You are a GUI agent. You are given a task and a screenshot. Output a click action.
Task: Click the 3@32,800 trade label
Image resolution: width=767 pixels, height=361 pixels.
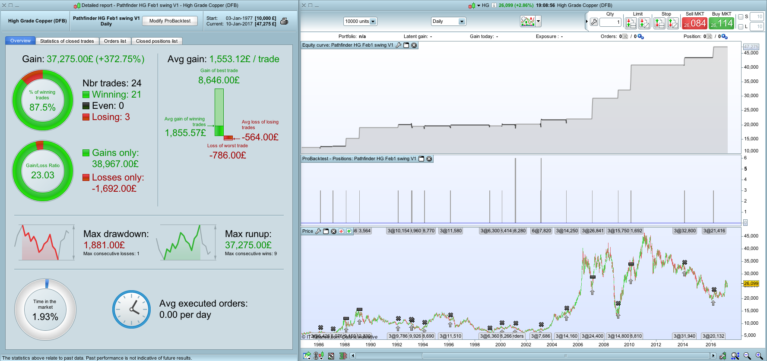point(685,231)
